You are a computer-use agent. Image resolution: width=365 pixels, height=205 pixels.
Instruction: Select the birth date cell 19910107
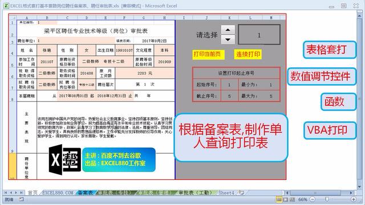tap(124, 50)
